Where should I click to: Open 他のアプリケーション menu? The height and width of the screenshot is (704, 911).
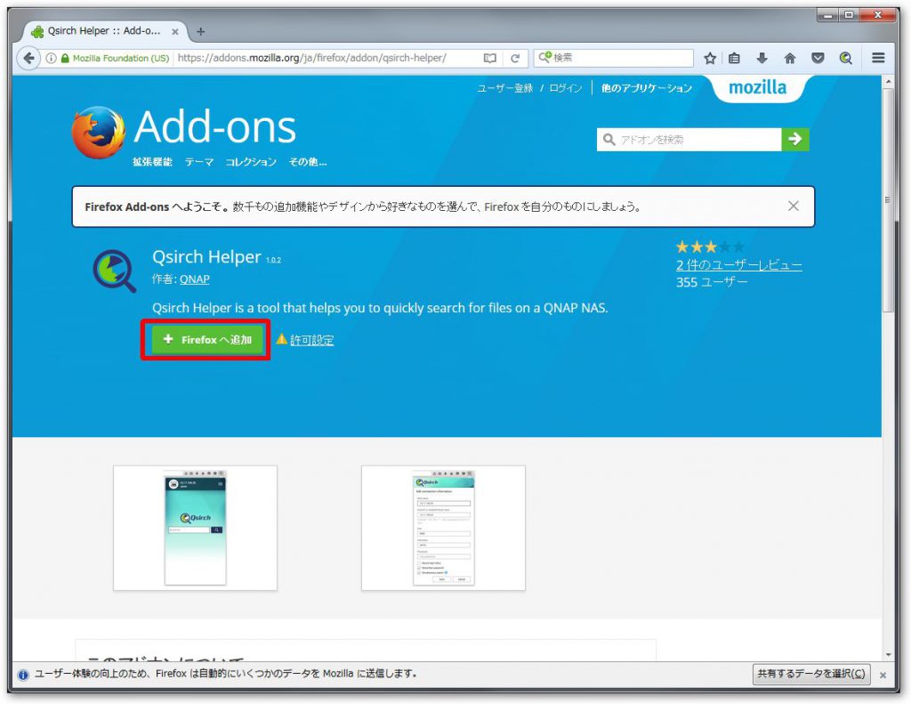click(x=646, y=88)
